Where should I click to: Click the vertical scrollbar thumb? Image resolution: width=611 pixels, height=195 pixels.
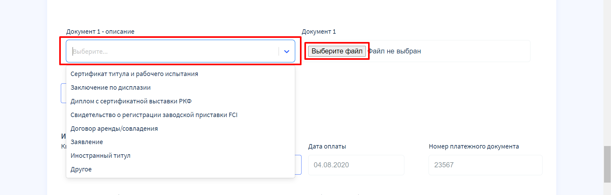tap(607, 164)
